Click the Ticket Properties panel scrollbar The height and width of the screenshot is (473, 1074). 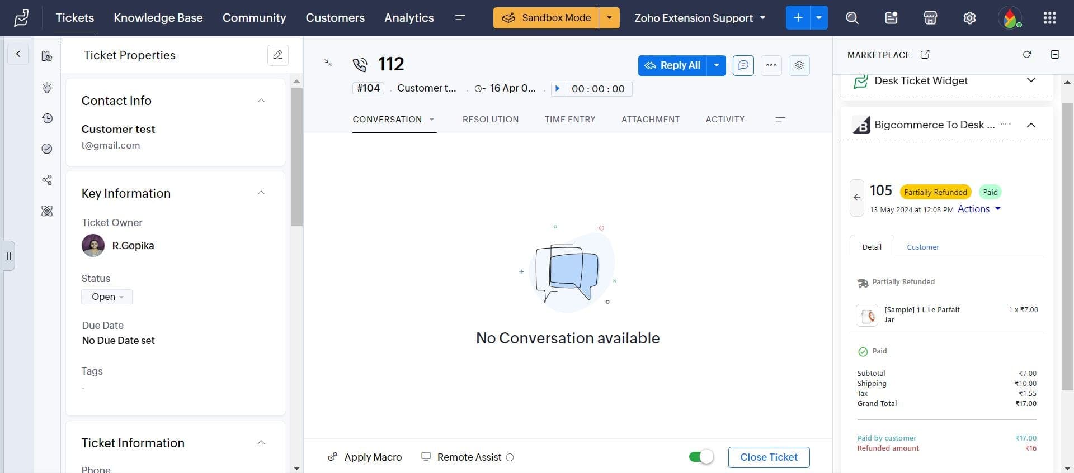click(x=296, y=156)
